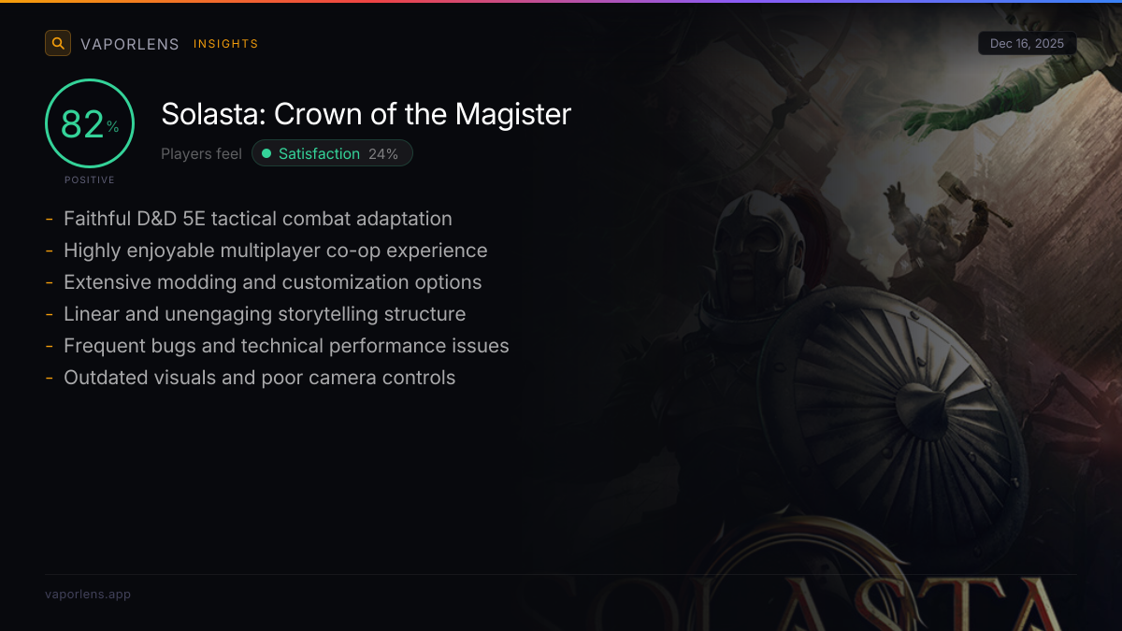Click the POSITIVE label under the score
Image resolution: width=1122 pixels, height=631 pixels.
(x=90, y=179)
